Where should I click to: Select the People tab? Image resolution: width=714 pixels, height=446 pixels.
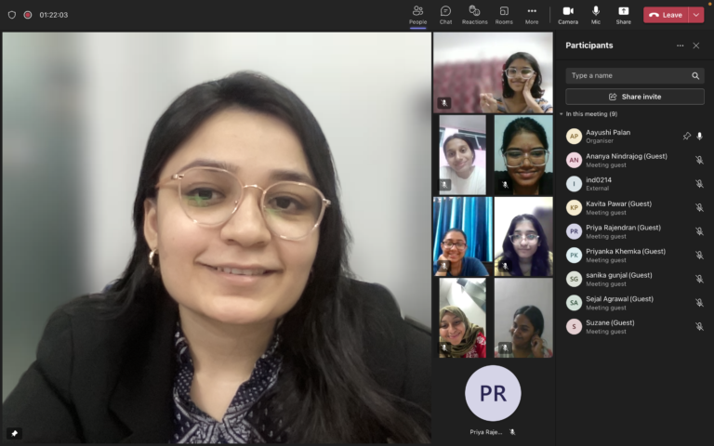[417, 14]
